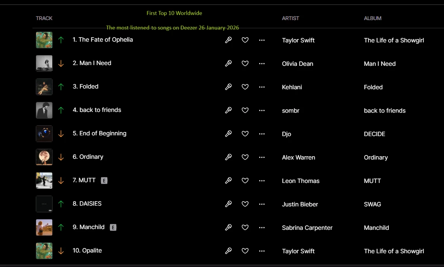Click the lyrics microphone icon for MUTT

pos(228,181)
